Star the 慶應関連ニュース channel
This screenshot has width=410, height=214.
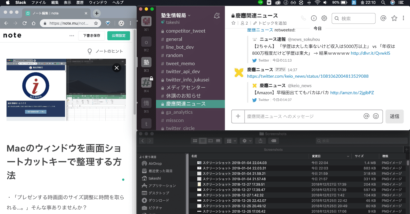tap(234, 23)
